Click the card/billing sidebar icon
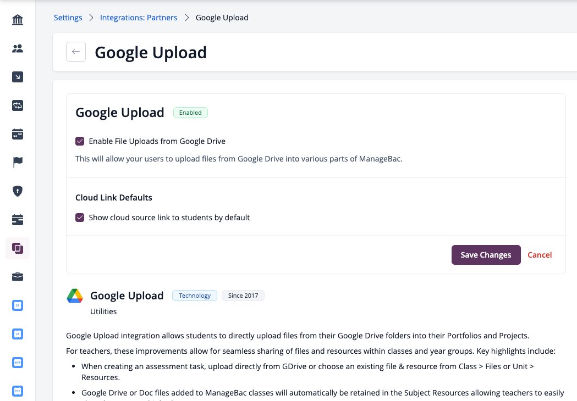 coord(17,220)
